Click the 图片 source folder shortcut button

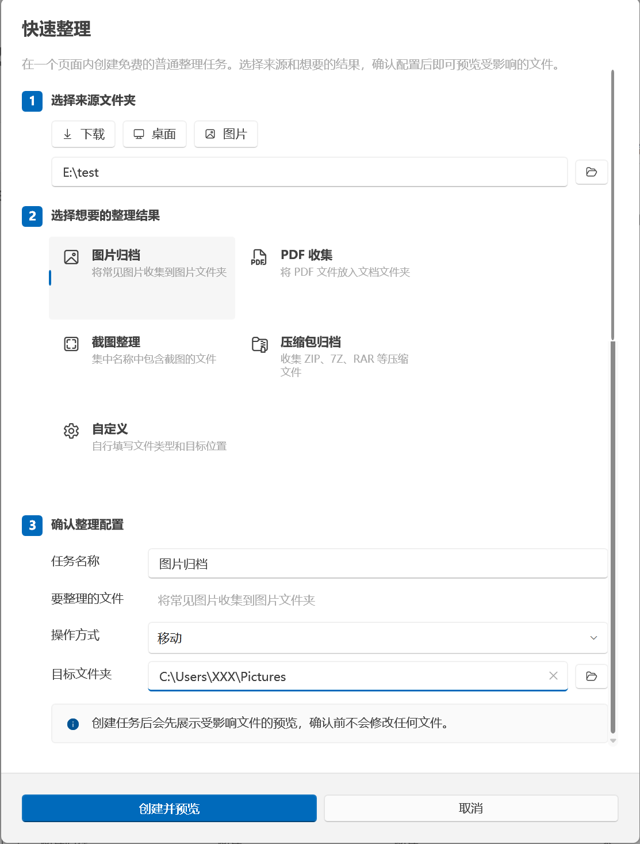click(x=226, y=134)
